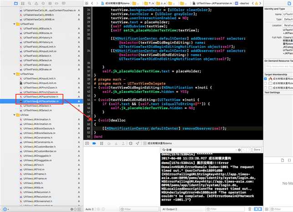Click the Done button in console search

coord(257,150)
